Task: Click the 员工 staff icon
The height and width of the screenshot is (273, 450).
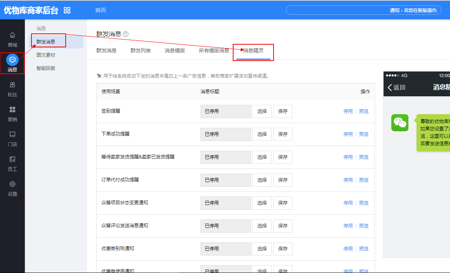Action: (12, 159)
